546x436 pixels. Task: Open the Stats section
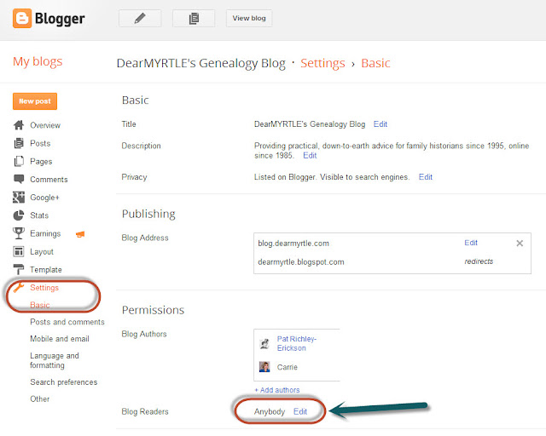click(39, 215)
